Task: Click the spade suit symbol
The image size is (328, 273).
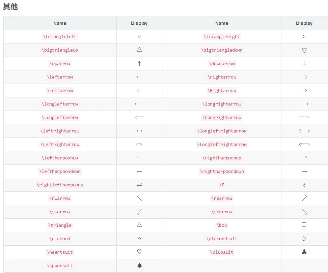Action: [x=139, y=266]
